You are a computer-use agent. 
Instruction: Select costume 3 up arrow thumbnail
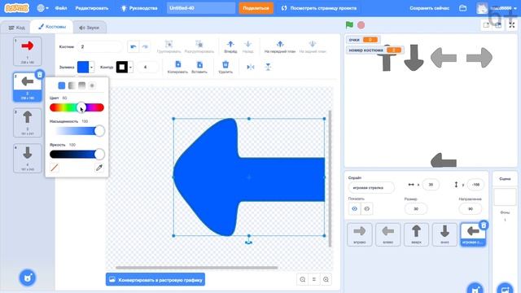click(x=28, y=123)
